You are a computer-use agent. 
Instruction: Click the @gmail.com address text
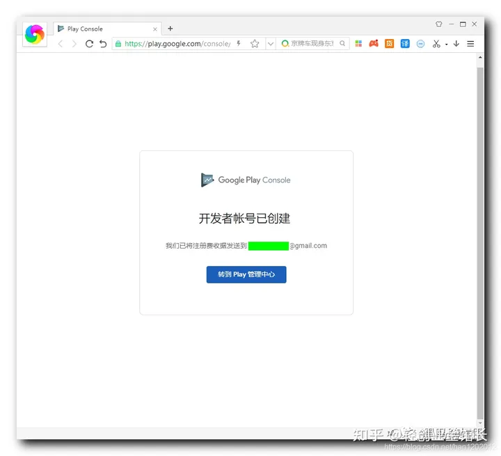(x=308, y=246)
